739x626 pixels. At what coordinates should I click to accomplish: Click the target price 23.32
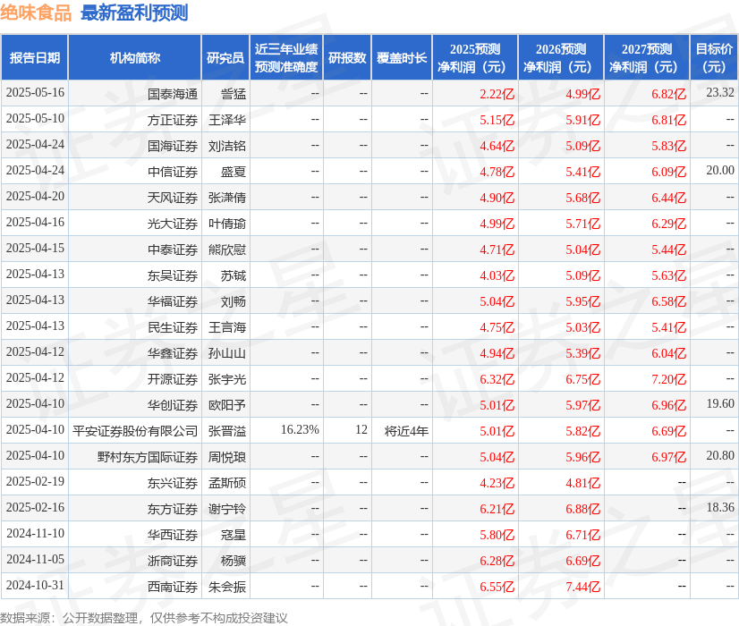point(720,92)
